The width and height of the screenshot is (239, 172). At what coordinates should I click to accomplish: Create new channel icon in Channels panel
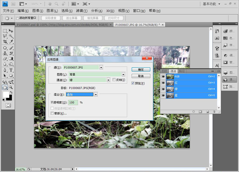[x=207, y=111]
